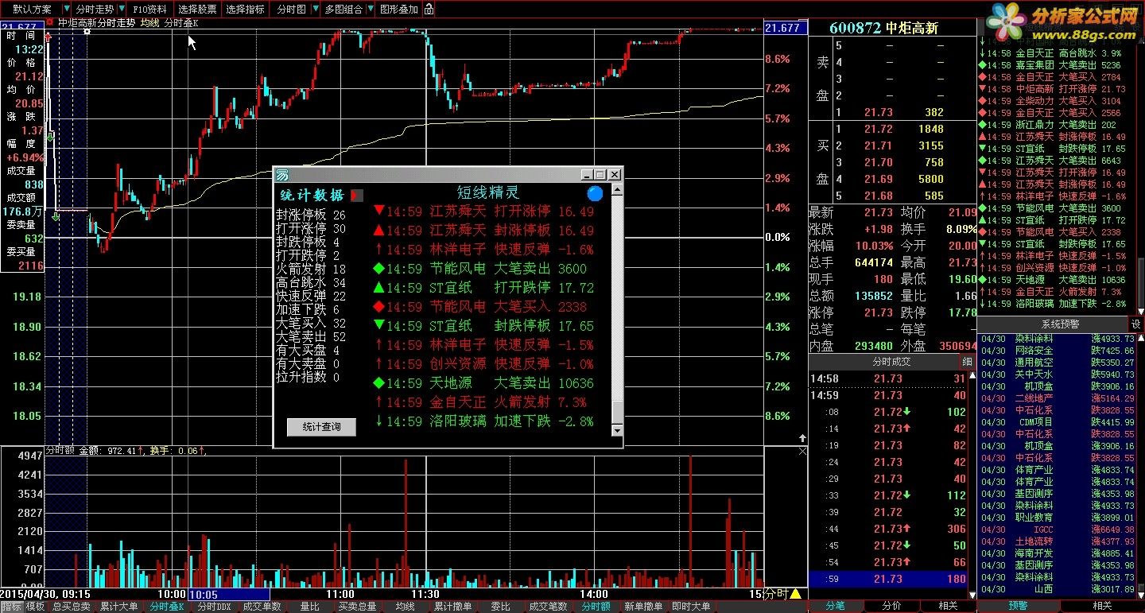Select the 分价 tab below trade list
The width and height of the screenshot is (1145, 613).
pos(892,606)
